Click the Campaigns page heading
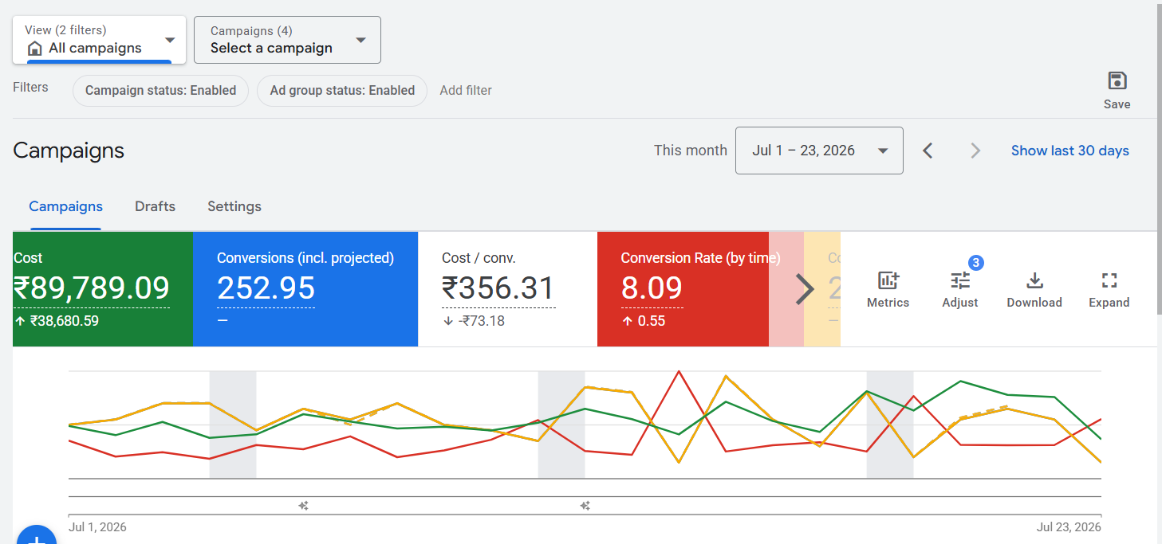The width and height of the screenshot is (1162, 544). [x=69, y=151]
